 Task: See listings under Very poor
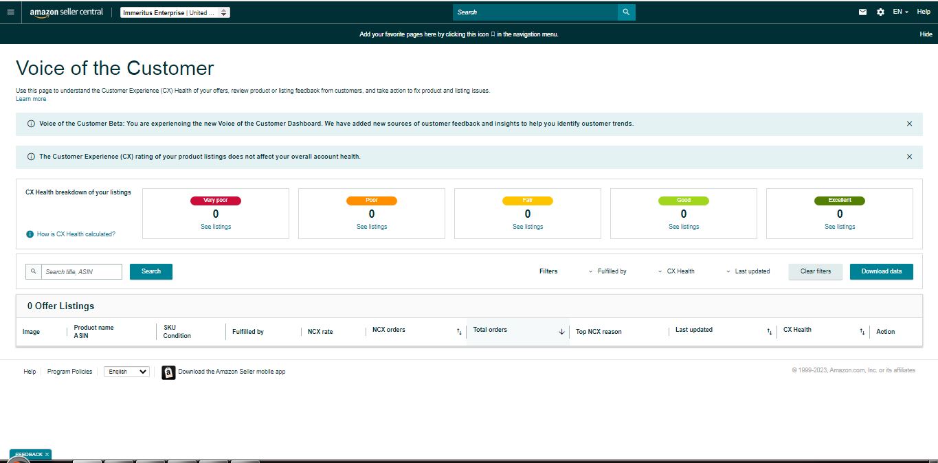[x=216, y=227]
